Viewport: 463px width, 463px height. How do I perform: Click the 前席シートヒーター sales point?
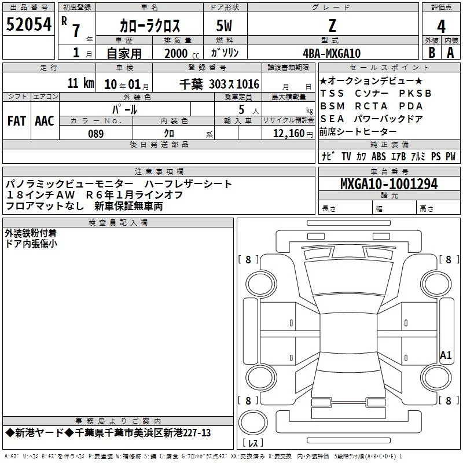[x=358, y=132]
